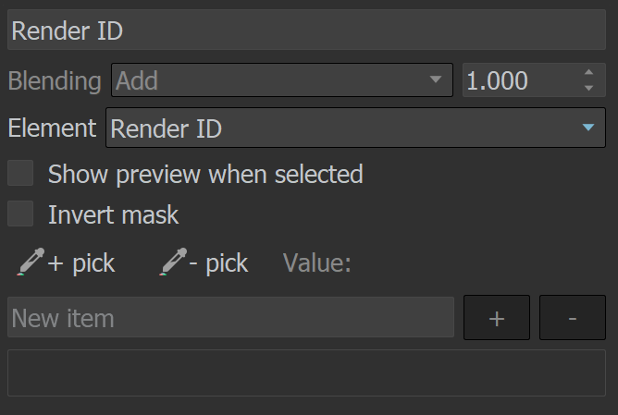Remove item with the - button

573,317
